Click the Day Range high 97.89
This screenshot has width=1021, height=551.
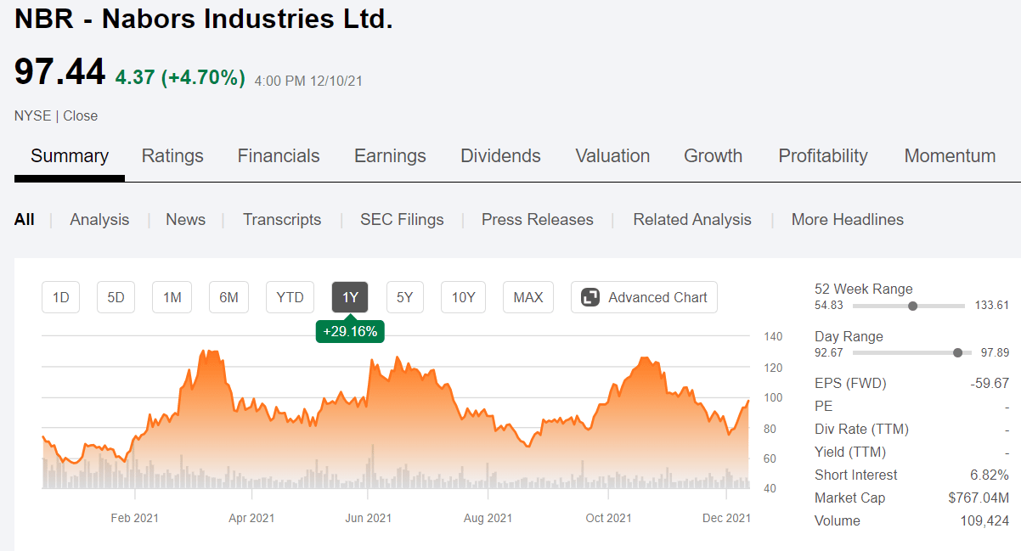(x=995, y=353)
